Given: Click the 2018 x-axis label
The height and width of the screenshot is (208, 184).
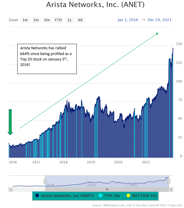Looking at the screenshot, I should (64, 162).
